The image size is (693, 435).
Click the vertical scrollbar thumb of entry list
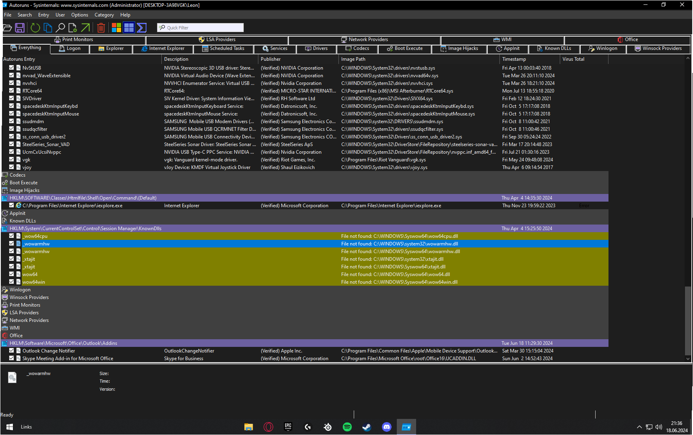[x=688, y=320]
